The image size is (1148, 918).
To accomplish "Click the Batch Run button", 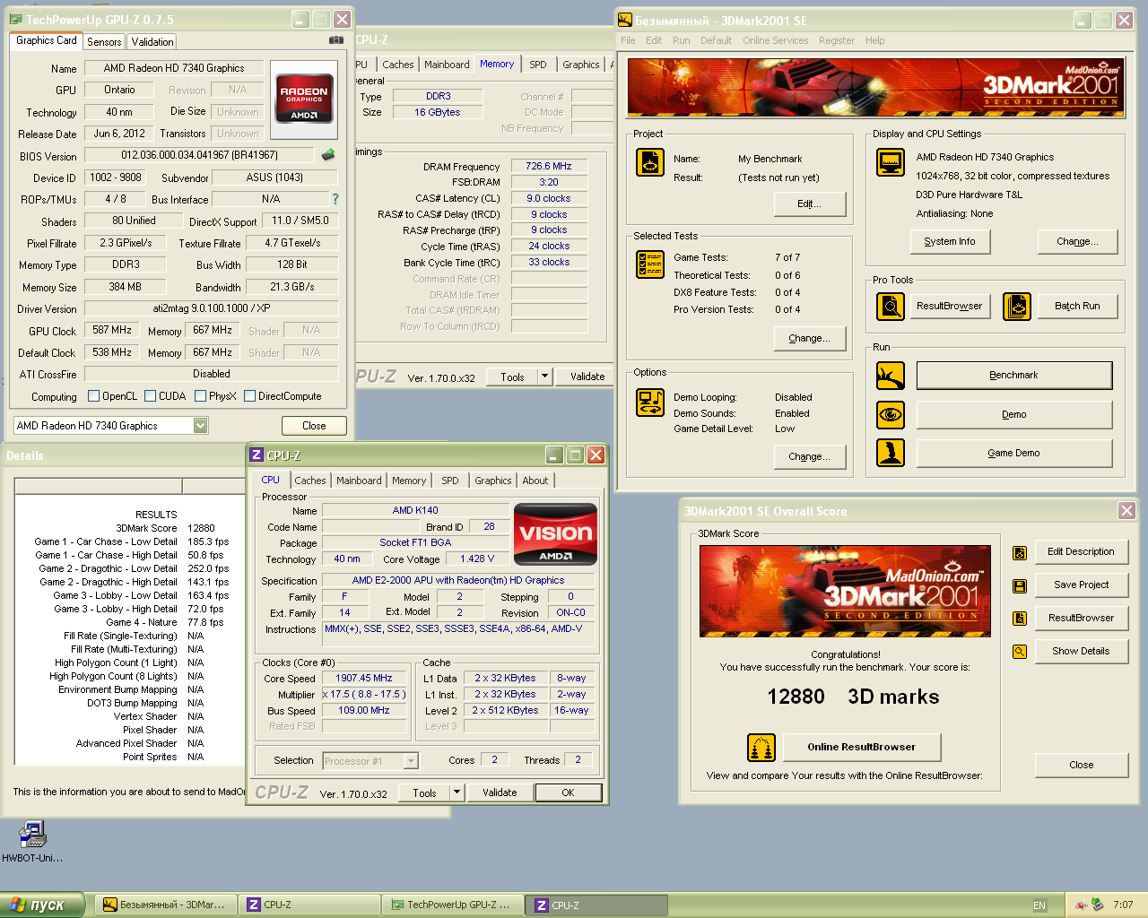I will pos(1077,307).
